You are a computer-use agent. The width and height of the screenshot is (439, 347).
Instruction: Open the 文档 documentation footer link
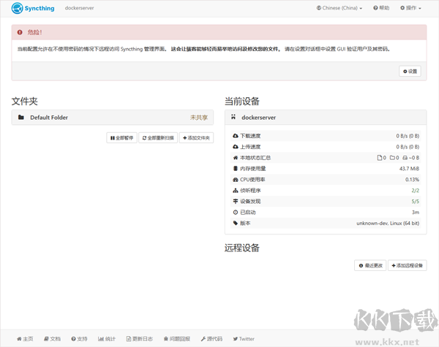point(53,339)
